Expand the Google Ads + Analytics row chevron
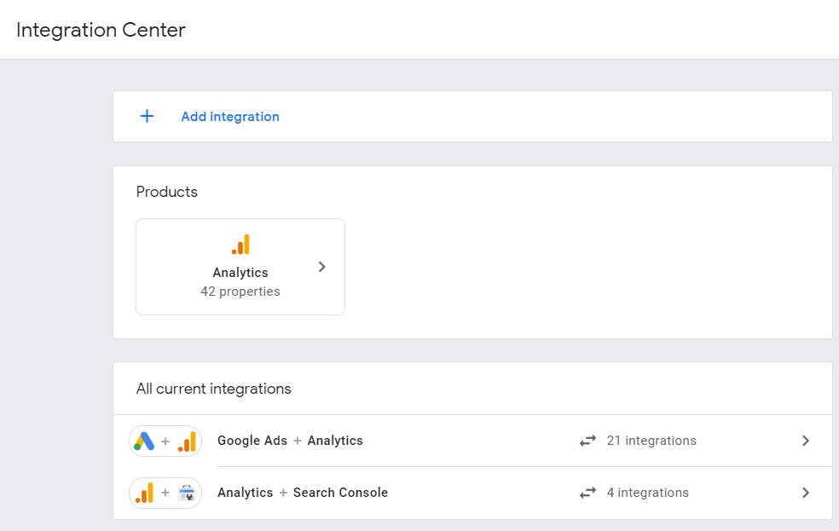 [806, 441]
